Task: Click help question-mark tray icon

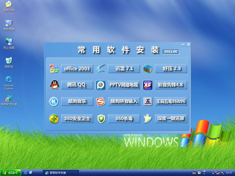Action: pos(199,173)
